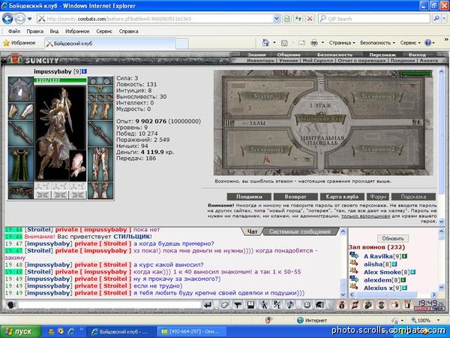Click the info badge next to impussybaby [9]

pyautogui.click(x=84, y=71)
